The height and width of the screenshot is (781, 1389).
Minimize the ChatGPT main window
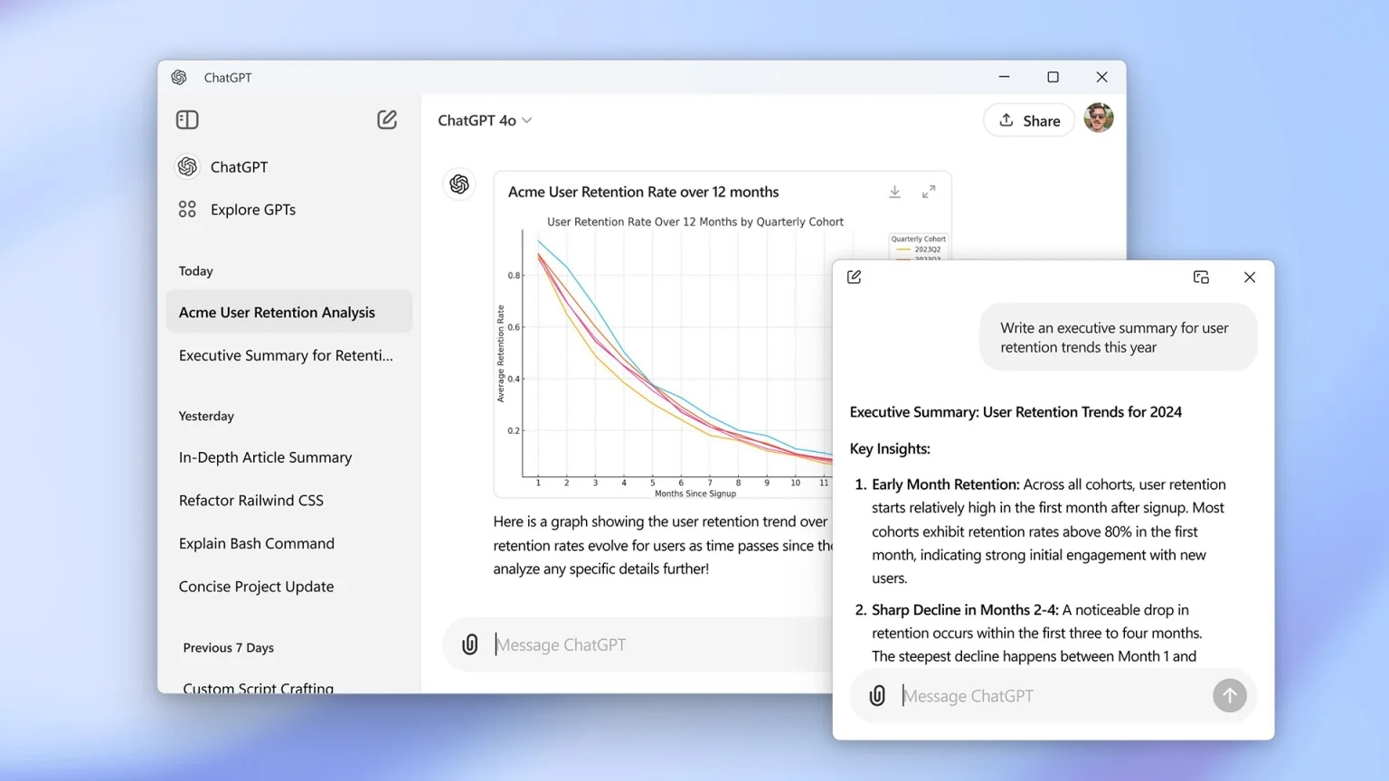point(1004,77)
